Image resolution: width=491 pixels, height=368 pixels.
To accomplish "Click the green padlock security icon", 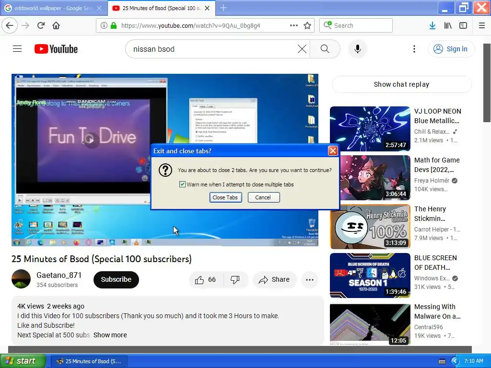I will click(114, 26).
